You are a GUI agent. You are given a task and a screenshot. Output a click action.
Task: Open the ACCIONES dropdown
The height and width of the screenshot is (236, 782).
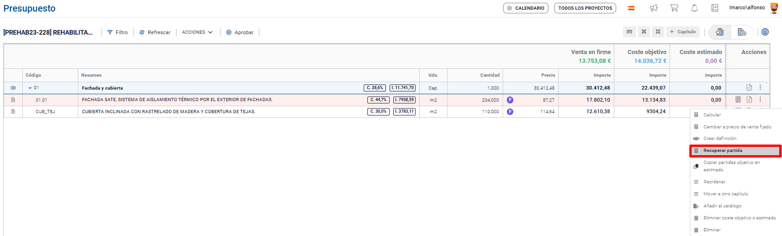pos(197,32)
